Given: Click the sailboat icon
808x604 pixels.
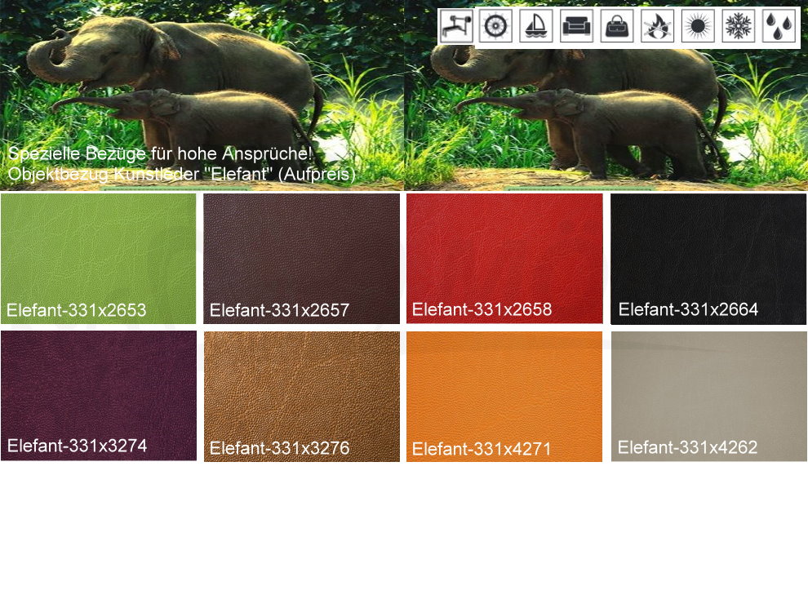Looking at the screenshot, I should 536,26.
